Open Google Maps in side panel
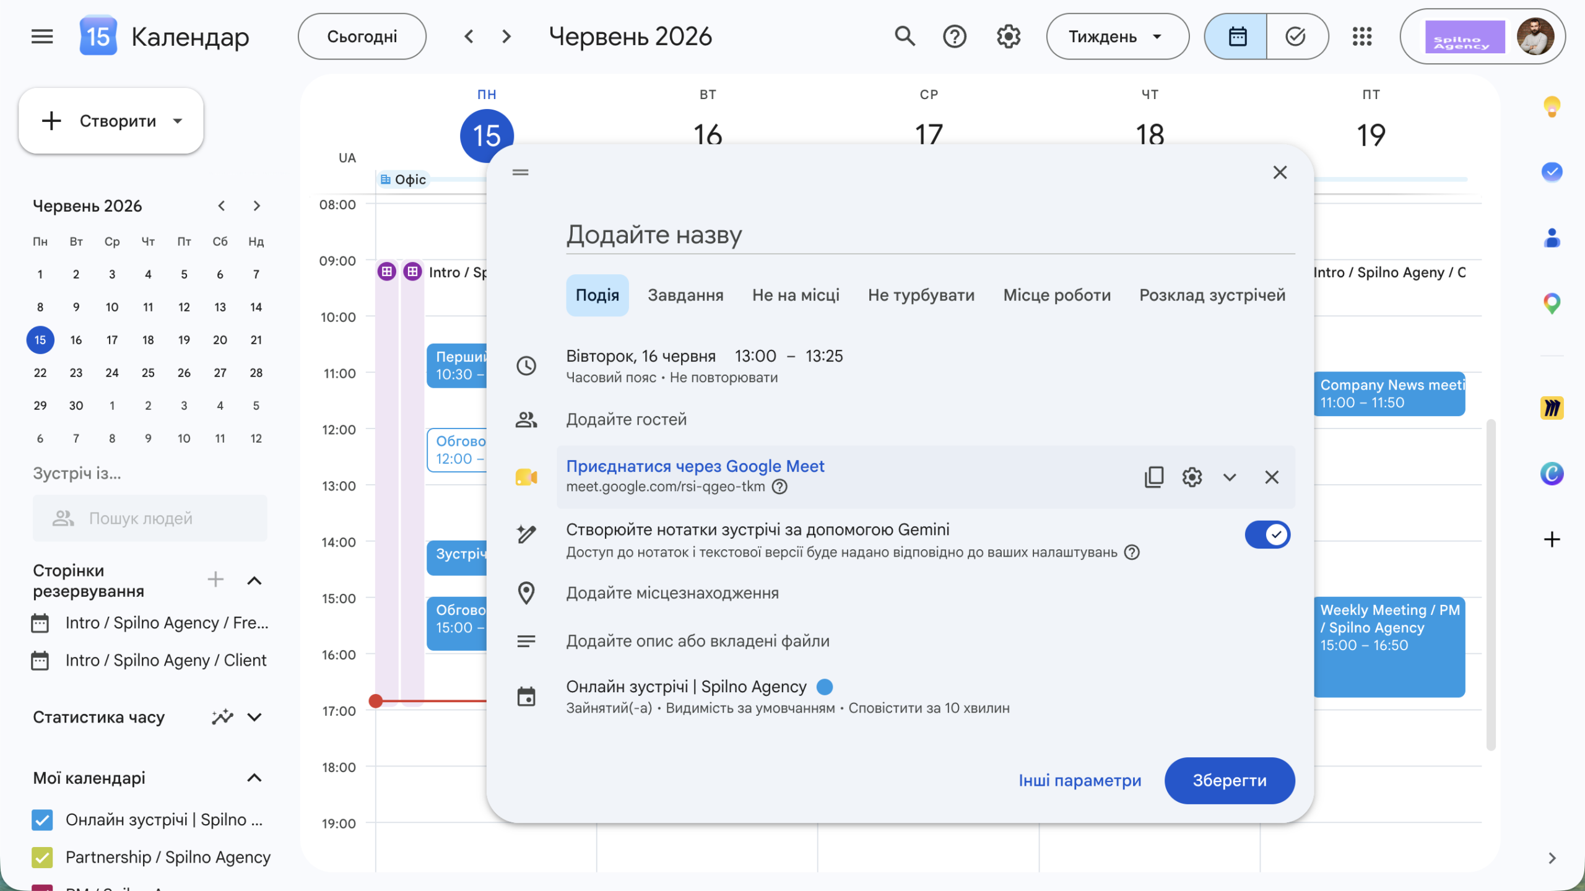The width and height of the screenshot is (1585, 891). 1552,303
